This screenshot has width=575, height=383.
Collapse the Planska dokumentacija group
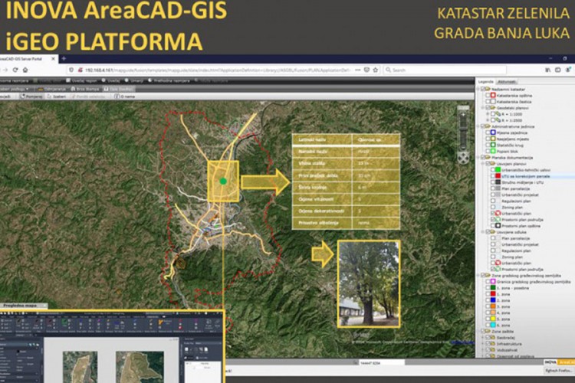click(x=478, y=158)
